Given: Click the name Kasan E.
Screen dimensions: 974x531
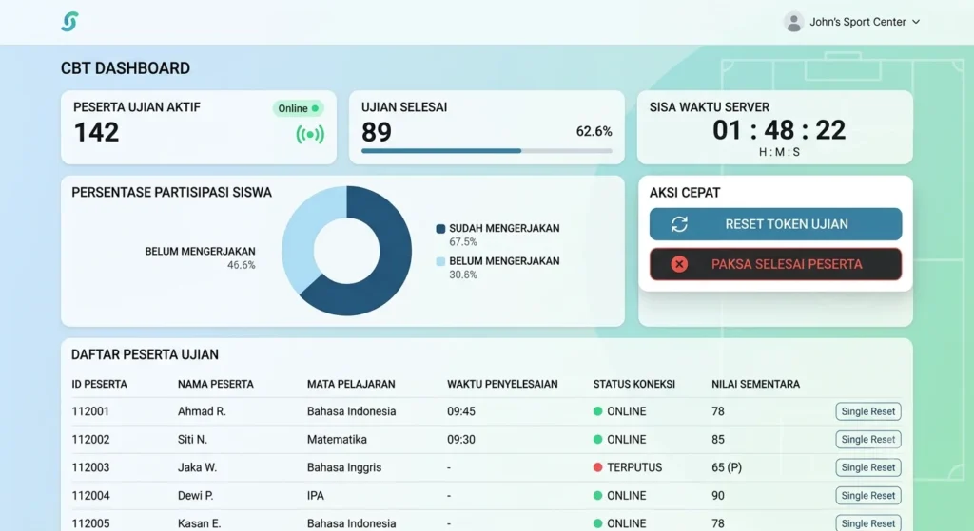Looking at the screenshot, I should 199,523.
